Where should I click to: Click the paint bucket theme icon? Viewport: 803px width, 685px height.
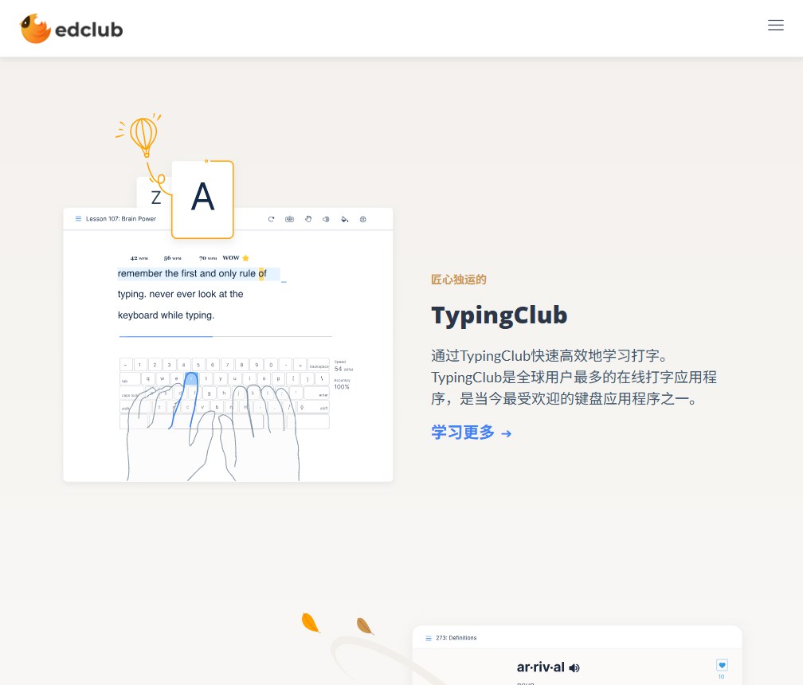point(344,219)
